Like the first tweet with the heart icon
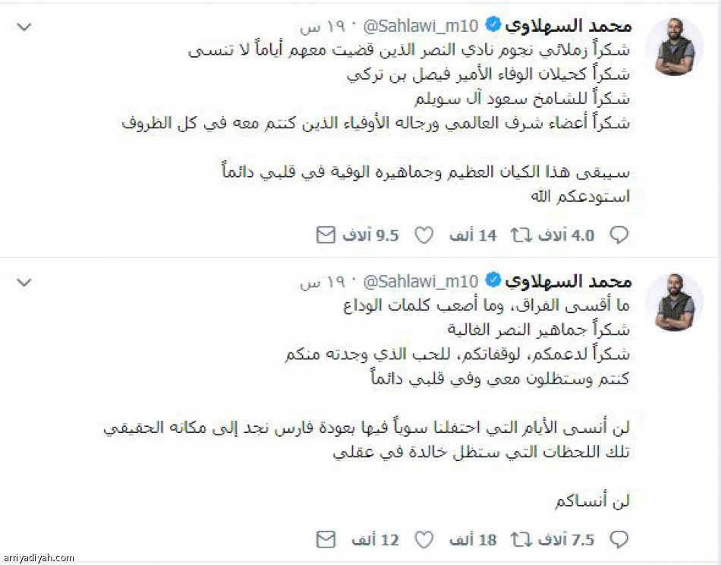The height and width of the screenshot is (565, 721). 423,235
